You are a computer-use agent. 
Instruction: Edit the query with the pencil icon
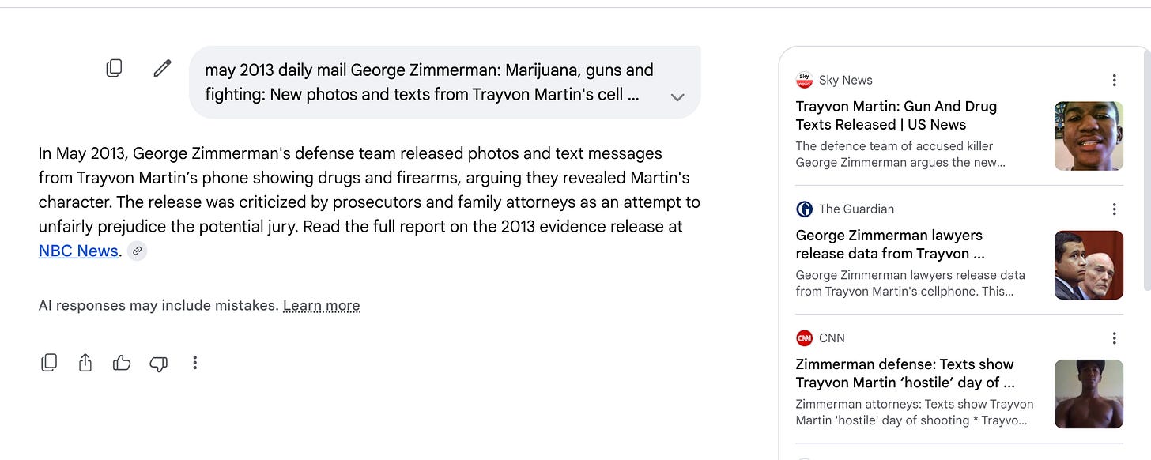click(162, 69)
